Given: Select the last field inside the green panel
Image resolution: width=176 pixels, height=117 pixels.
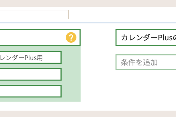Looking at the screenshot, I should 30,91.
